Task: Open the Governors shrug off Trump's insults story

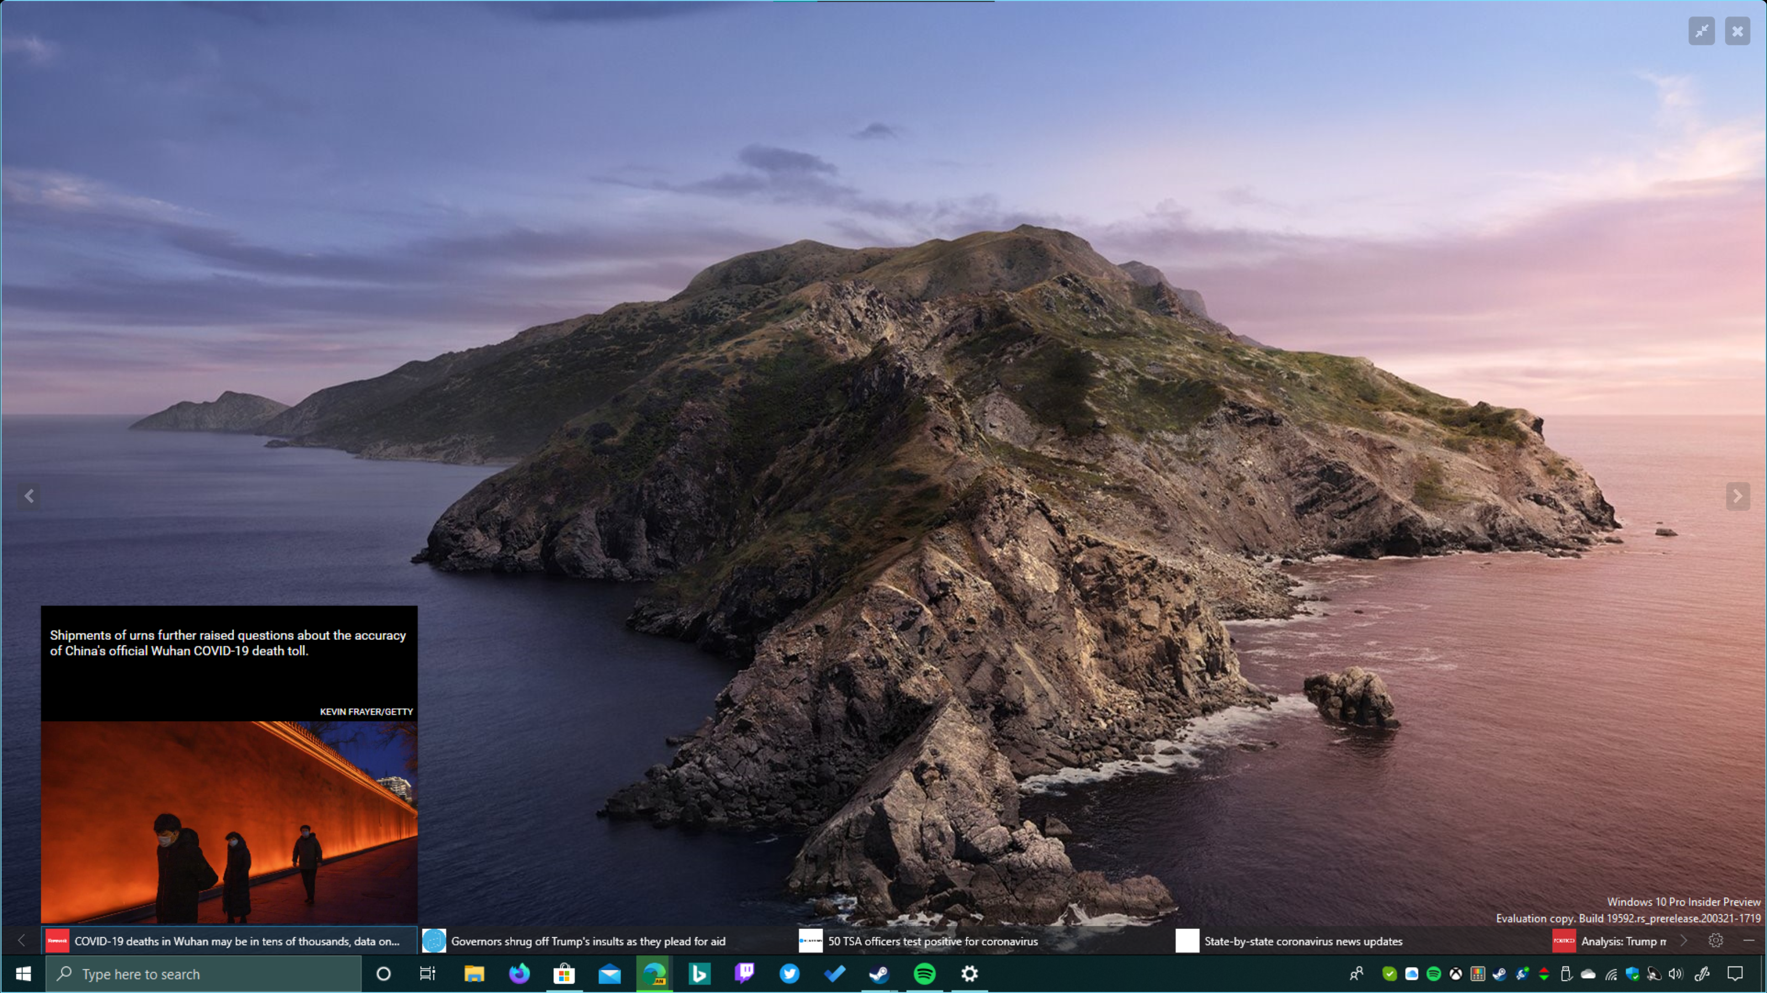Action: click(589, 941)
